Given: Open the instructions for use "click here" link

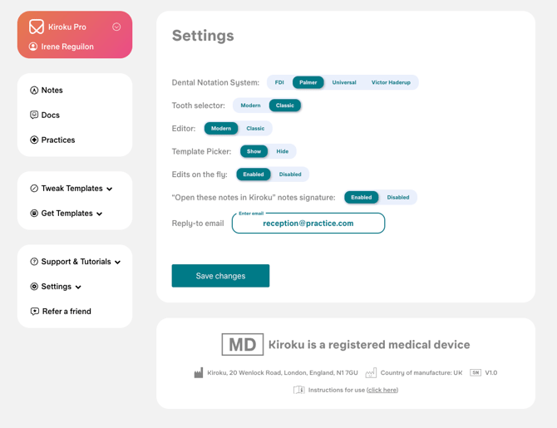Looking at the screenshot, I should click(x=382, y=390).
